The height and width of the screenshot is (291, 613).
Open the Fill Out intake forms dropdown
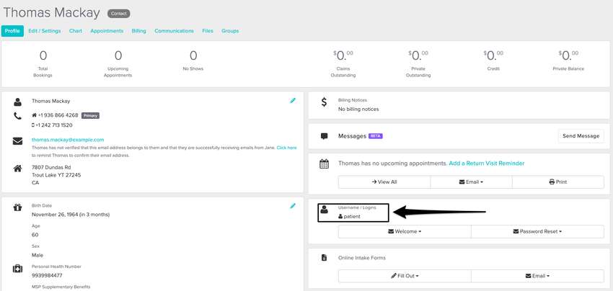pyautogui.click(x=405, y=276)
